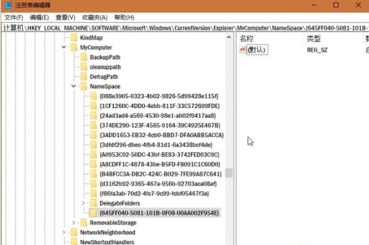Click folder icon of {A8CDFF1C-4878-43be-B5FD-F8091C1C60D0}

point(94,165)
